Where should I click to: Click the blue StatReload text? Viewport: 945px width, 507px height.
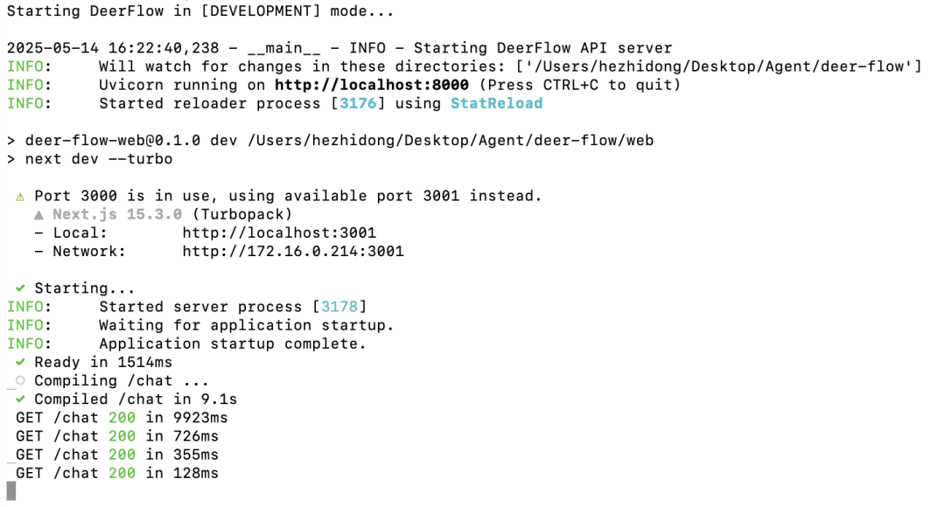(496, 103)
